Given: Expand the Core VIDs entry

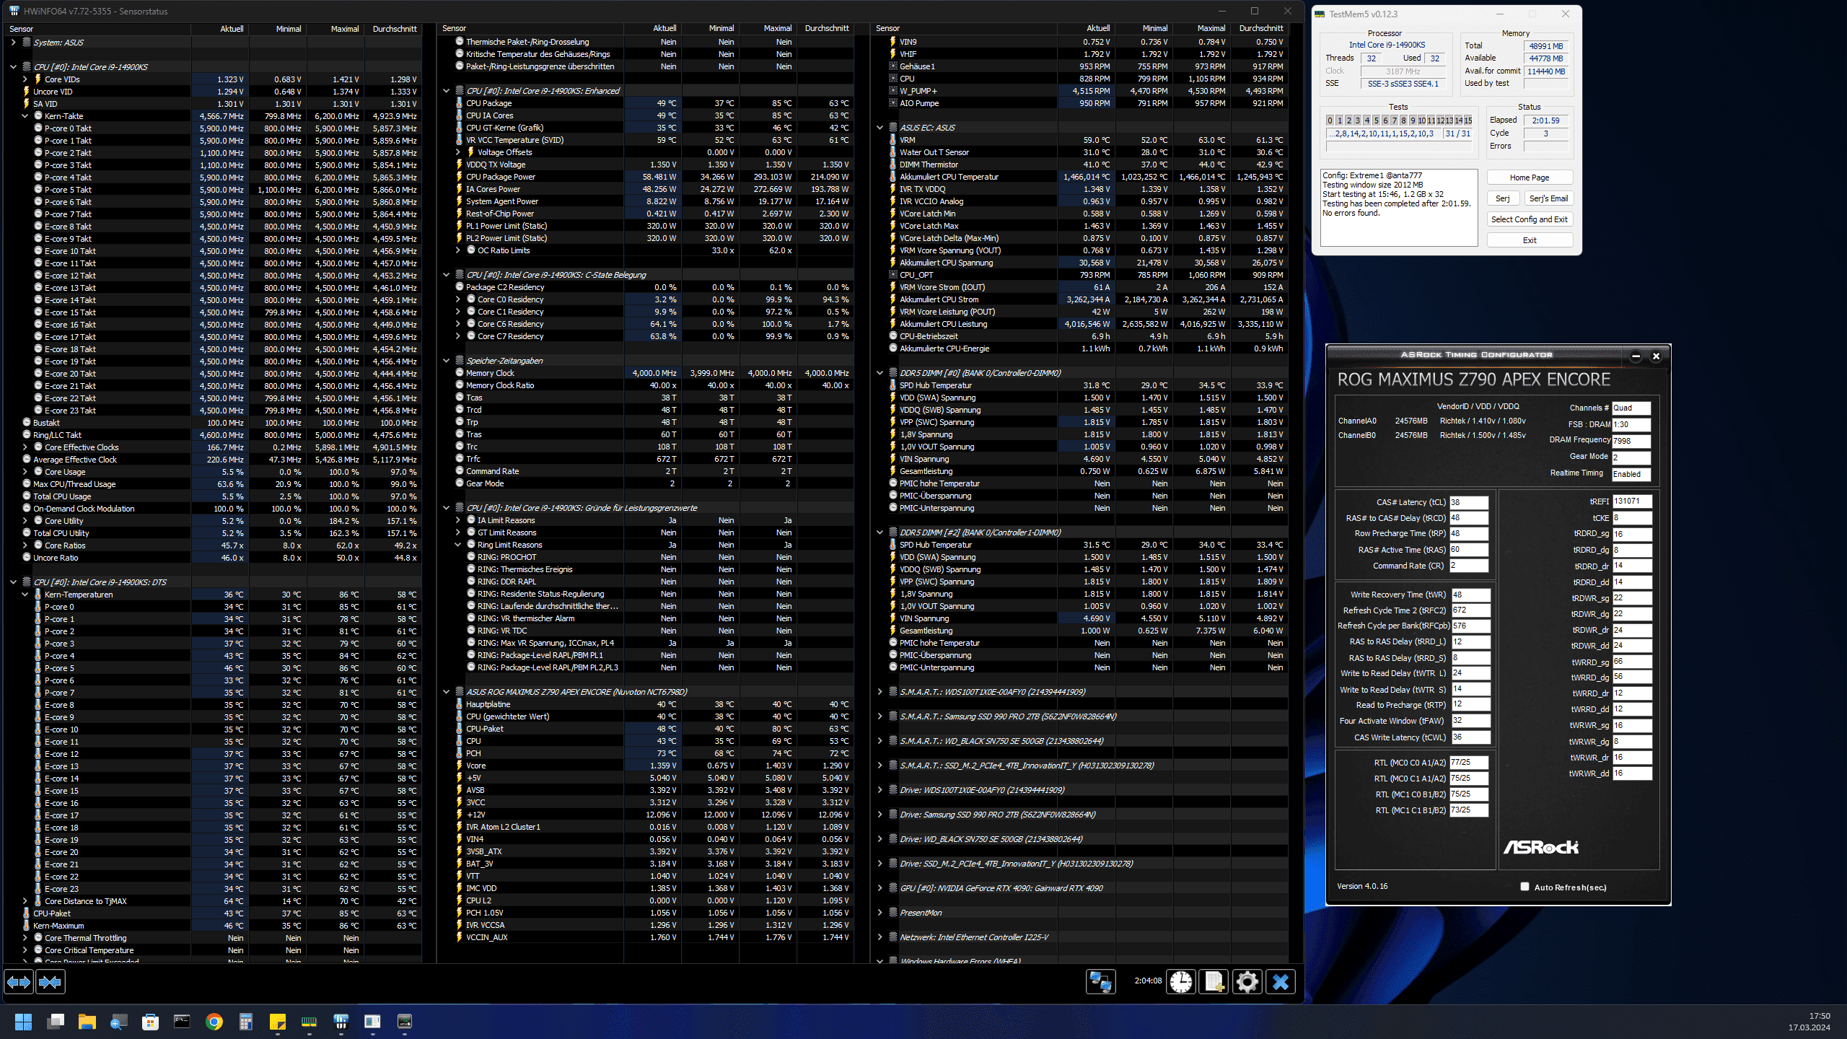Looking at the screenshot, I should [x=25, y=79].
